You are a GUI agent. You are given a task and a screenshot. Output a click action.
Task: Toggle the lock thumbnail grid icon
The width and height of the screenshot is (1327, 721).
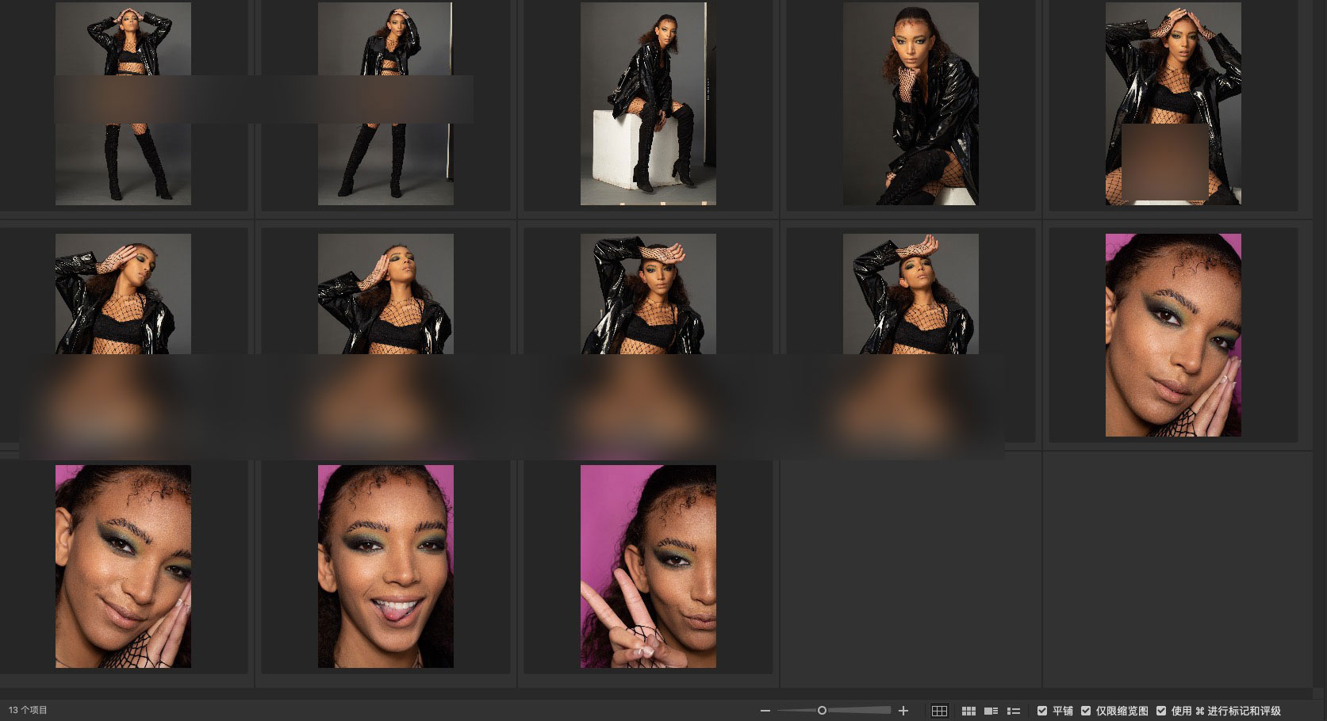939,711
